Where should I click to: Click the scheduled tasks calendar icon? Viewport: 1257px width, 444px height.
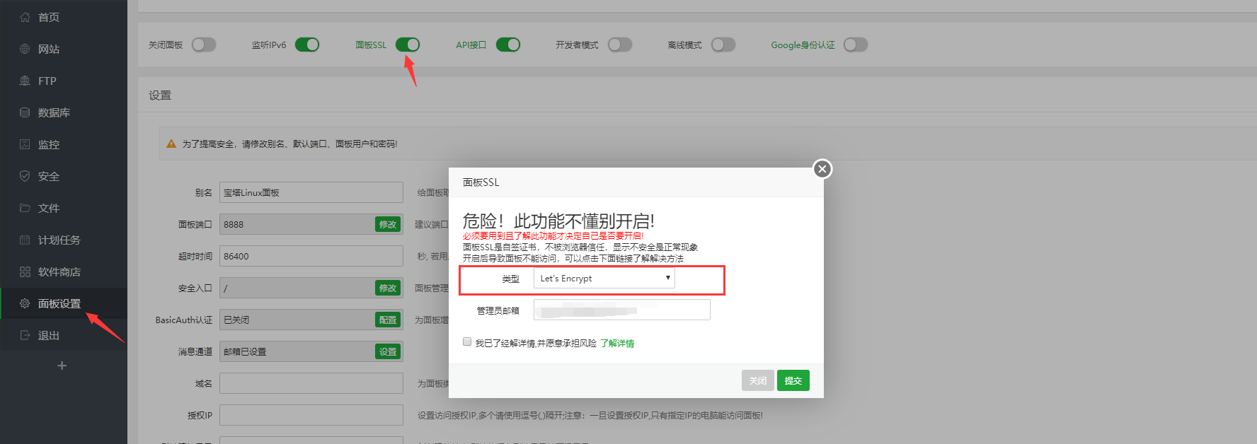pos(25,240)
